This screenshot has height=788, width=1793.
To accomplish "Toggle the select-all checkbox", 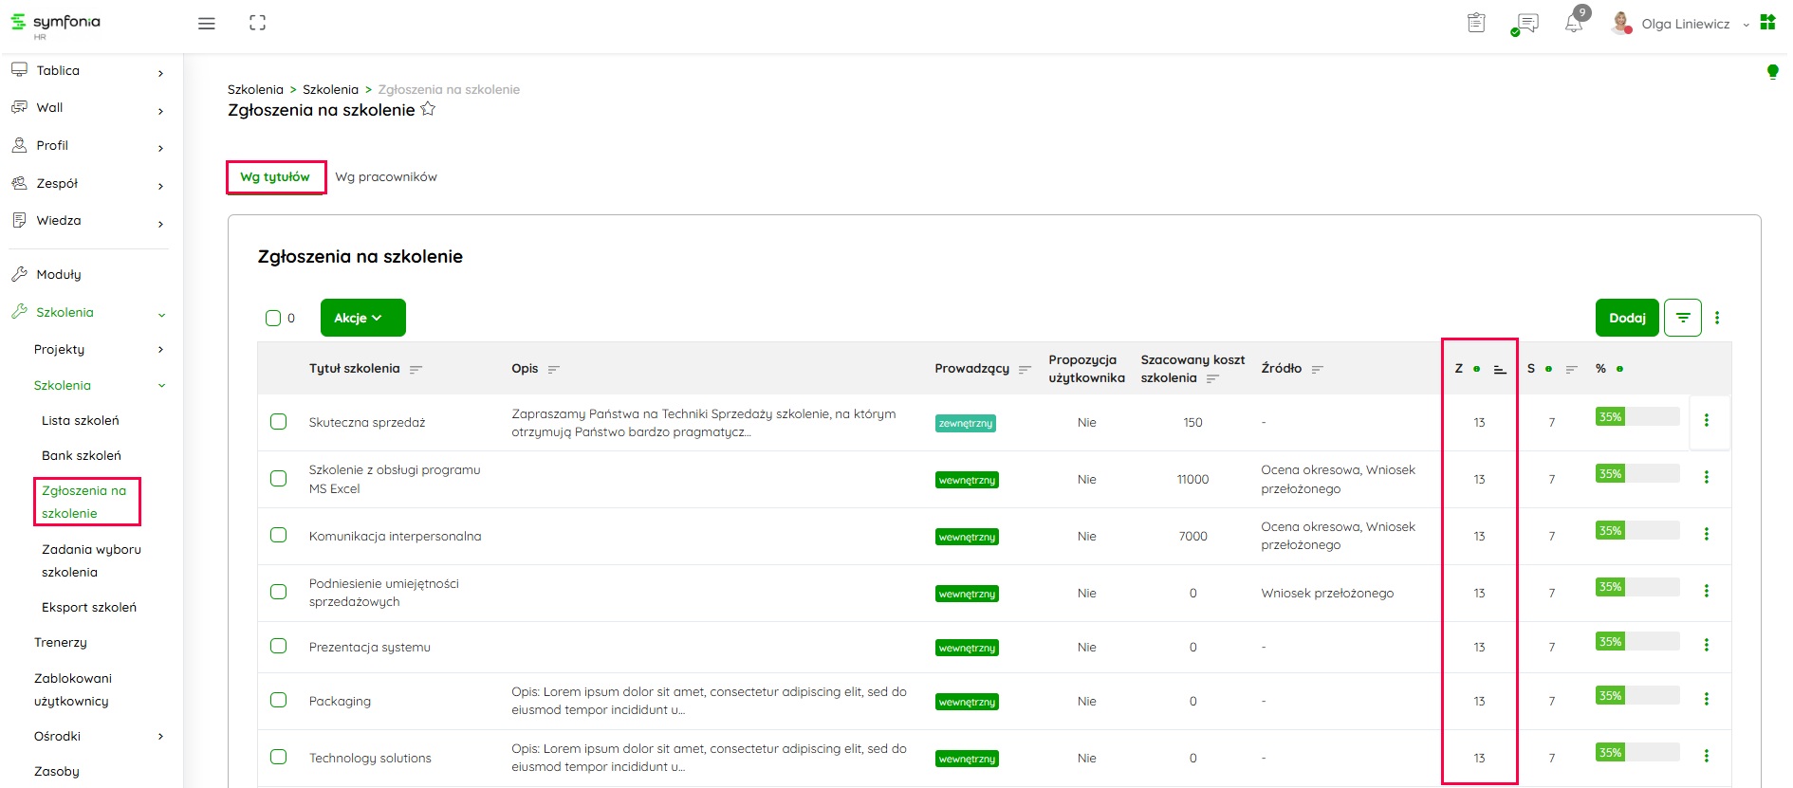I will [273, 319].
